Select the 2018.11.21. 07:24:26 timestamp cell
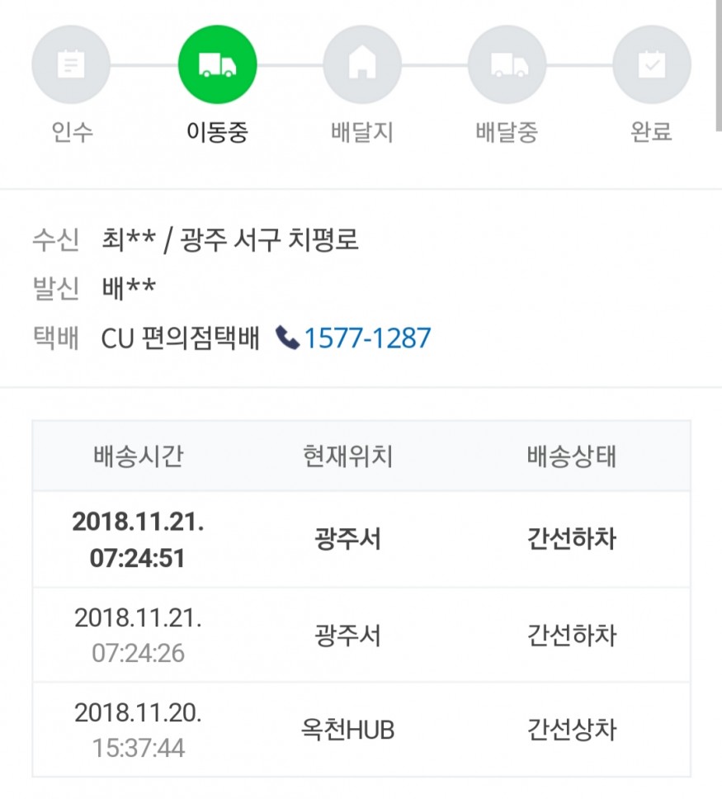This screenshot has height=799, width=722. point(138,635)
